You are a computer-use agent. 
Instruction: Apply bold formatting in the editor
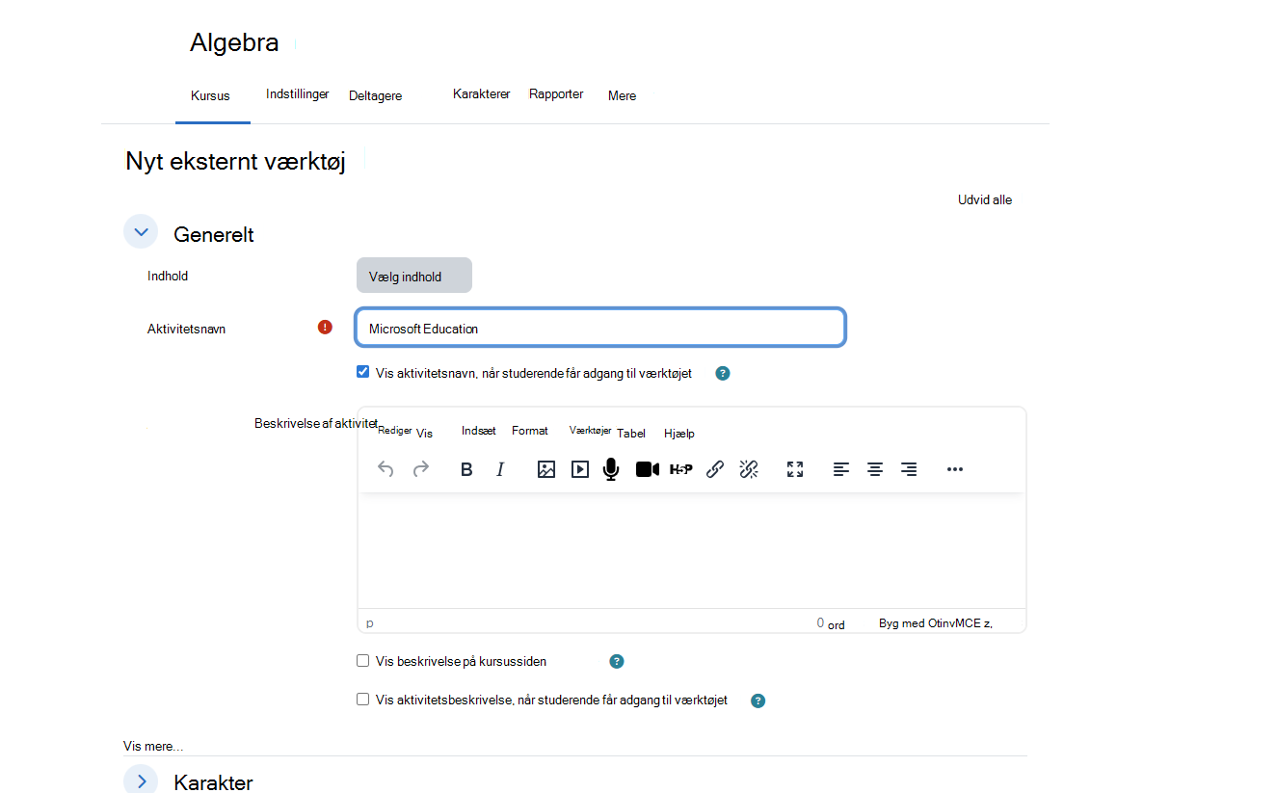(466, 469)
